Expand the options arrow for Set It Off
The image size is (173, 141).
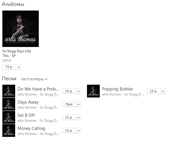pos(78,117)
